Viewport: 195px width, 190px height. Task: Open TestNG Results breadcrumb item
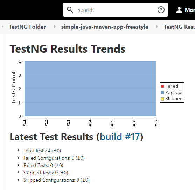point(179,27)
